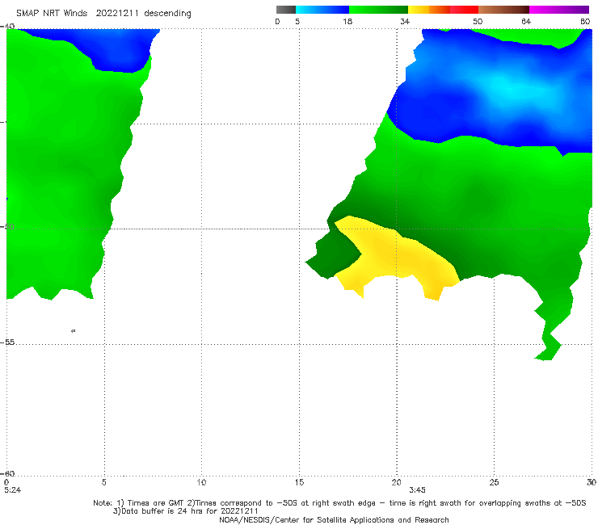Click the 'Times are GMT' note line
The width and height of the screenshot is (598, 525).
[339, 503]
